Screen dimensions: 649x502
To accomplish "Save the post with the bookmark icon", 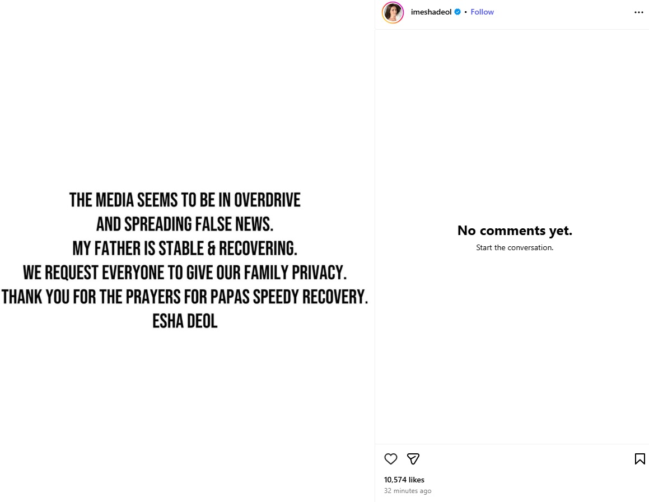I will pos(639,459).
